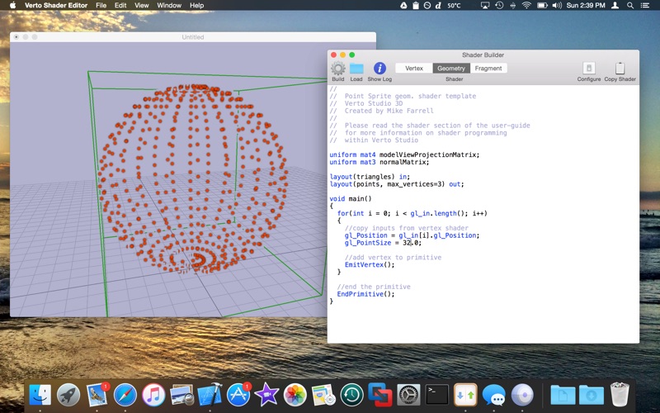Switch to the Vertex shader segment
Image resolution: width=660 pixels, height=413 pixels.
(x=414, y=69)
